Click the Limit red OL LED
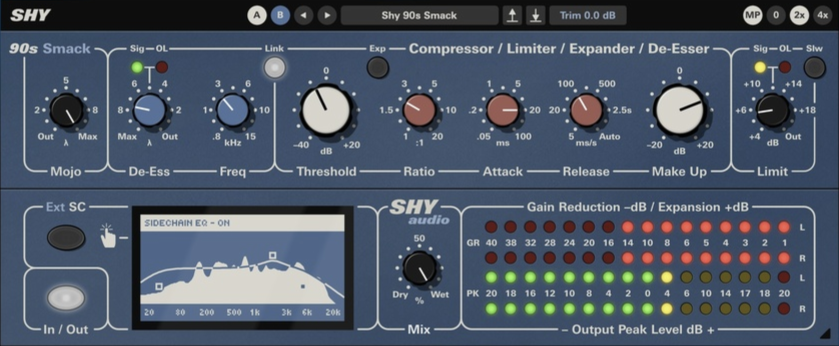Screen dimensions: 839x346 click(785, 67)
